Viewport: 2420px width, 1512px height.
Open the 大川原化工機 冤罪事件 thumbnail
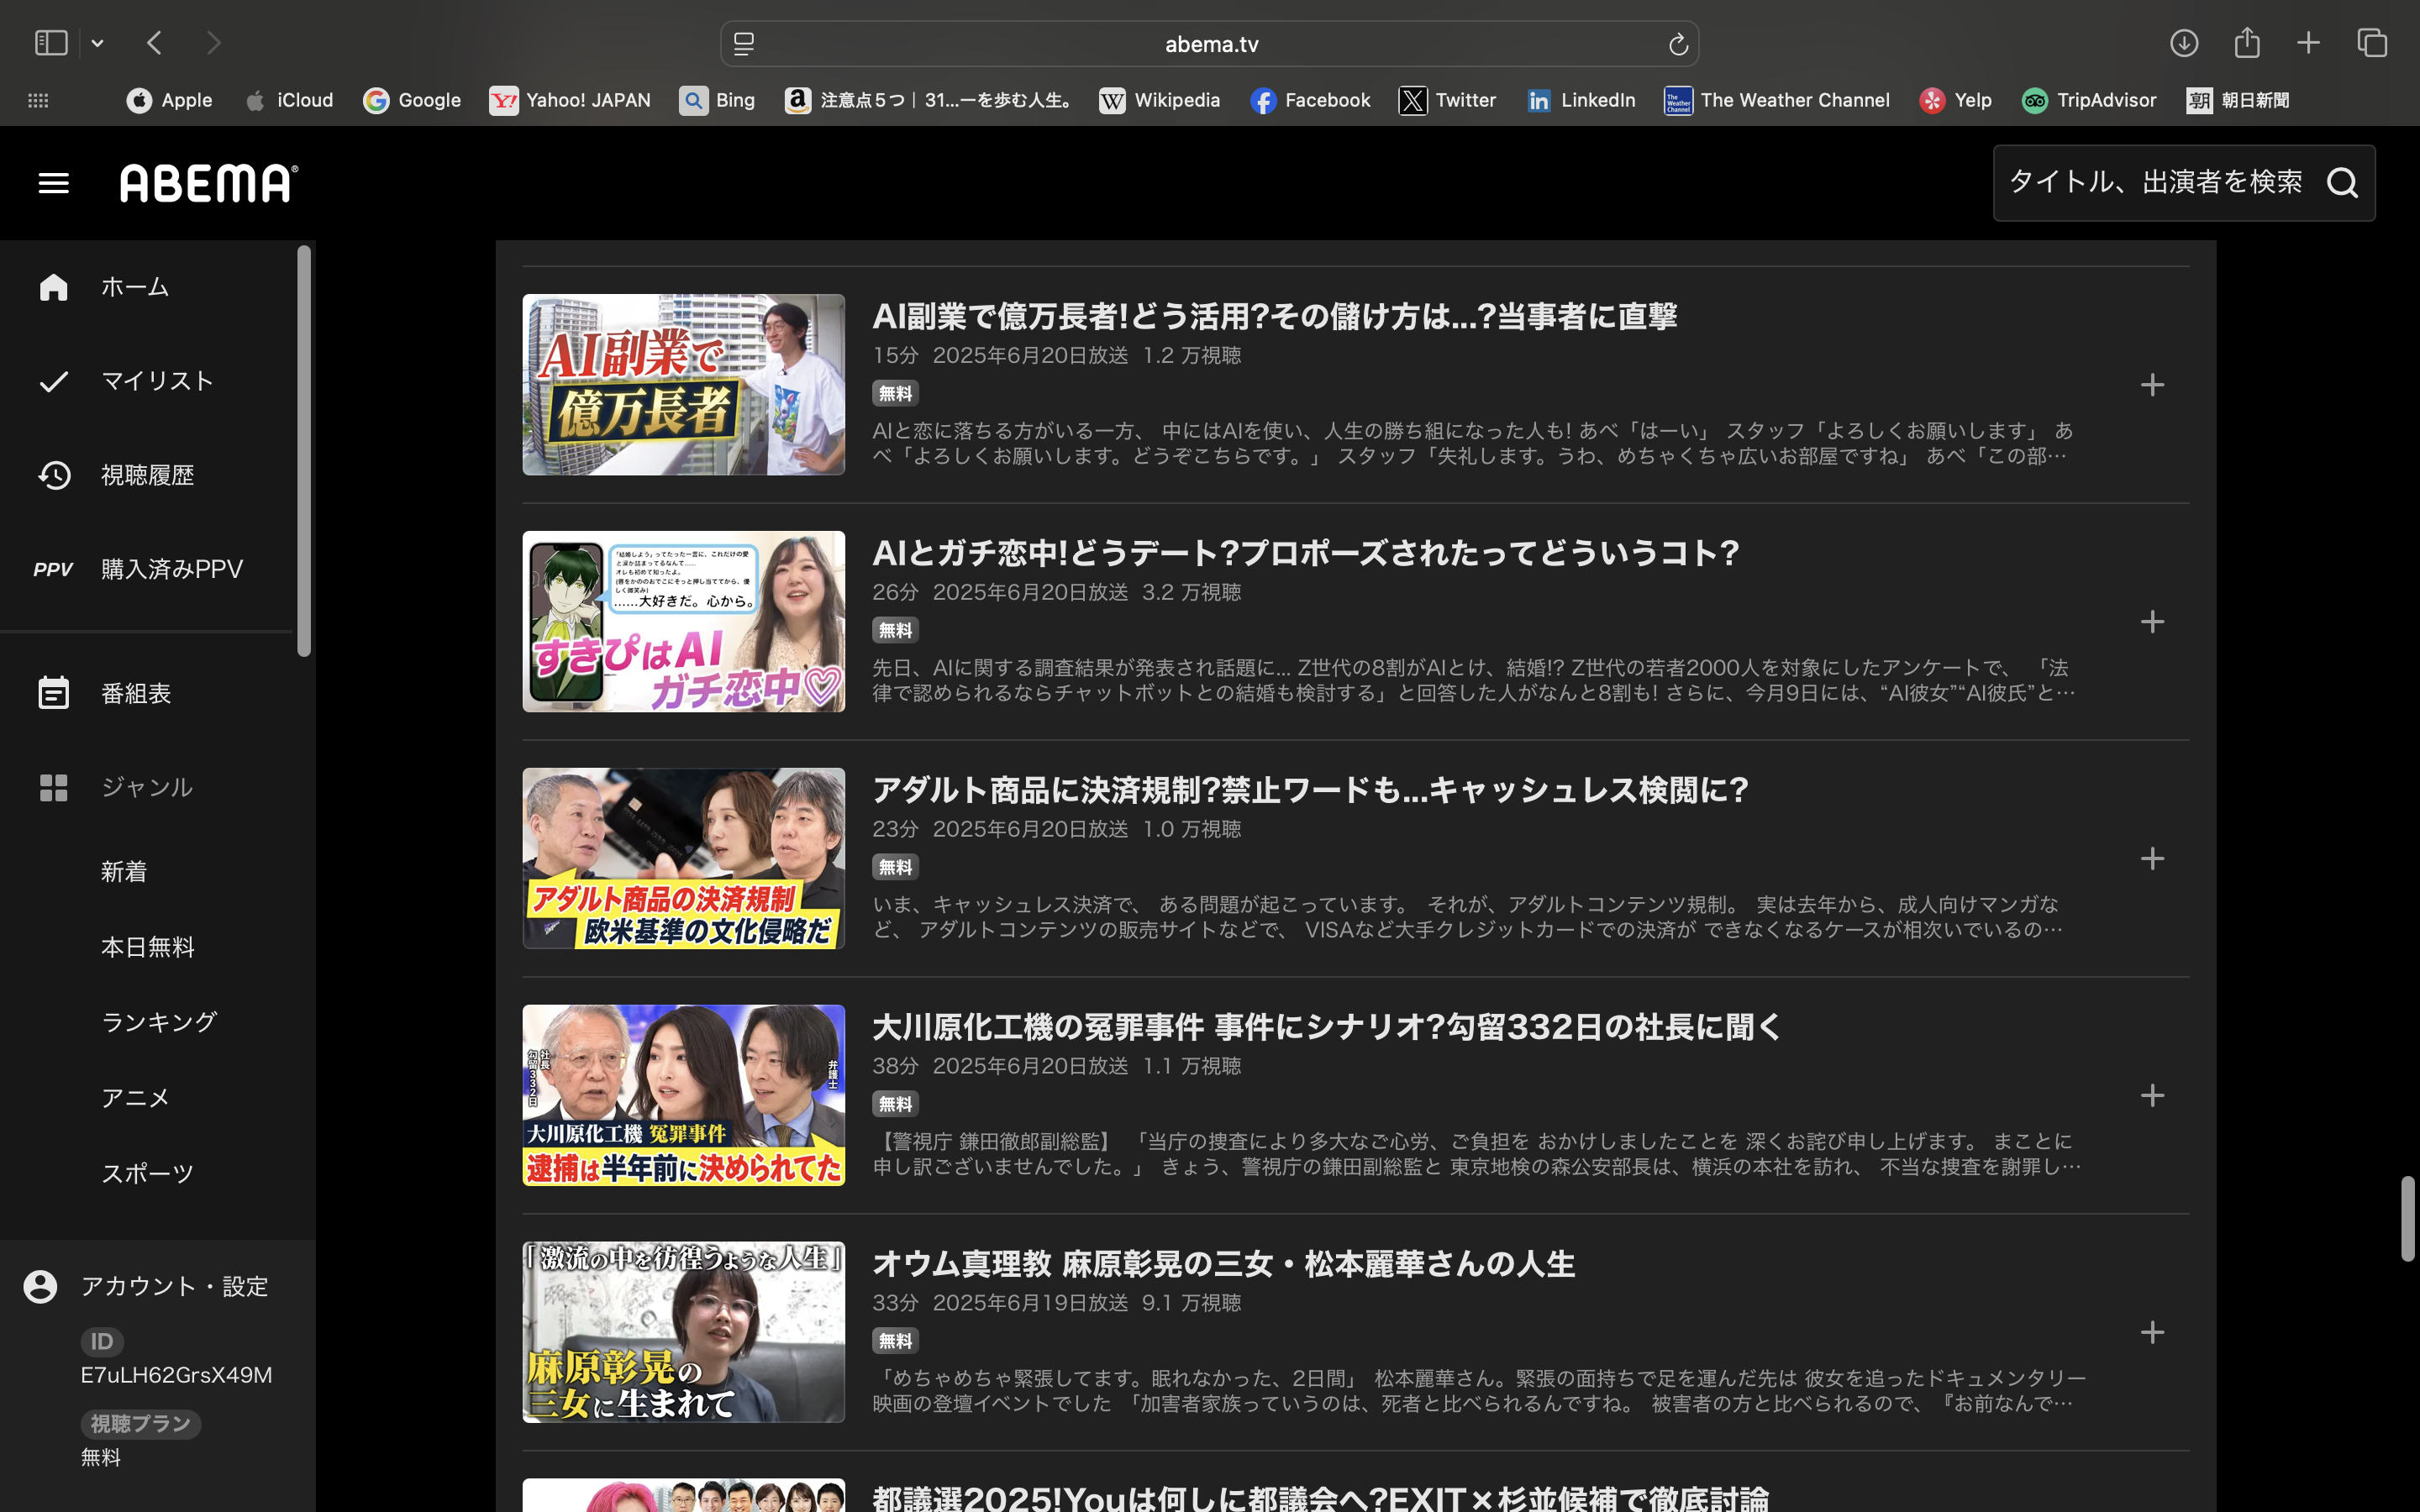(x=683, y=1096)
